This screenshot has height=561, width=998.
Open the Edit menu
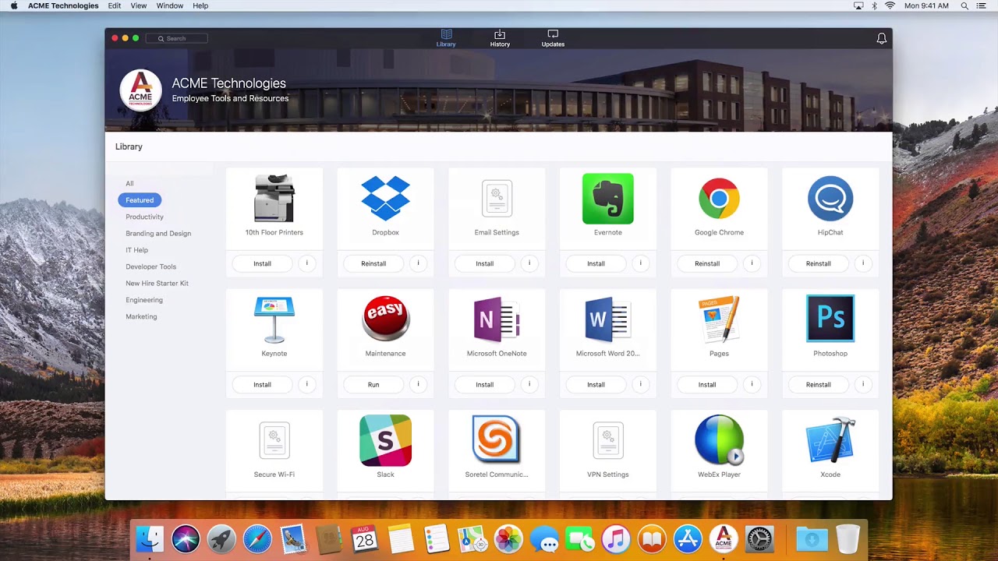pos(115,5)
